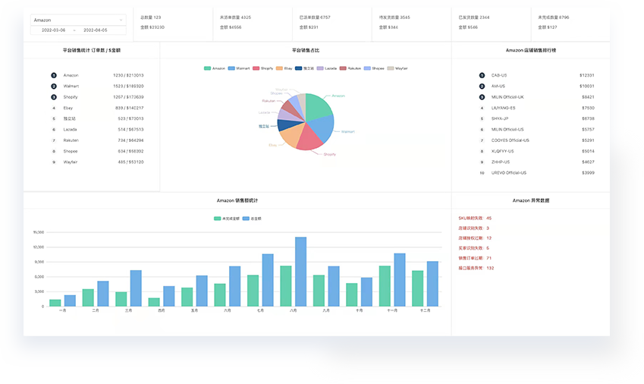Open the COOYES Official-US store entry

click(x=537, y=140)
